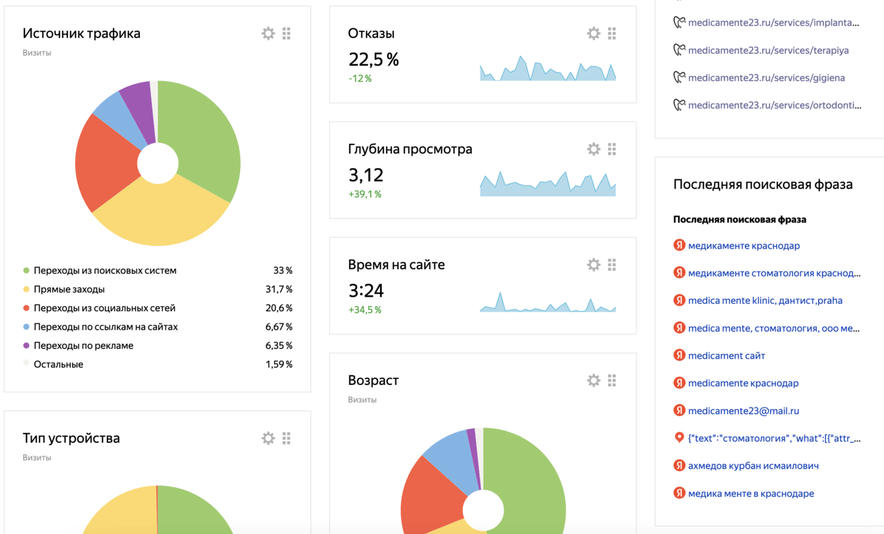Open settings gear of Источник трафика widget
This screenshot has width=884, height=534.
(268, 34)
